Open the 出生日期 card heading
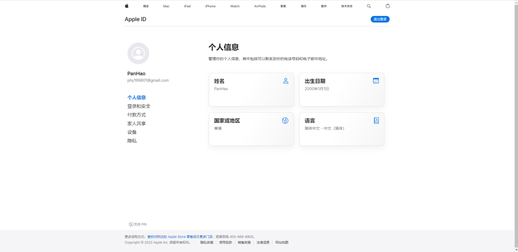Screen dimensions: 518x252 315,81
